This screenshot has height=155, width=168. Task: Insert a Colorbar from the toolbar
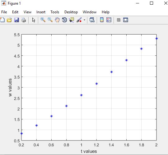pos(102,20)
